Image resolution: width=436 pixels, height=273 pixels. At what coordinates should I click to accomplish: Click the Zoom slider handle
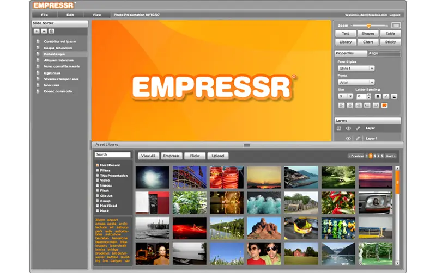tap(369, 26)
